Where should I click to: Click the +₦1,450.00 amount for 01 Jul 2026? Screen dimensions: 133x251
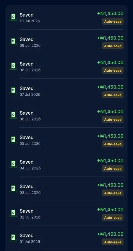coord(110,234)
